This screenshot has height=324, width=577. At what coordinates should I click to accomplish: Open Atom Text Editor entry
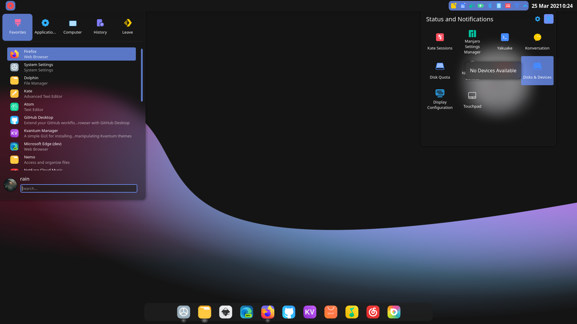[72, 107]
